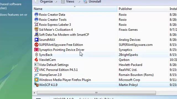Sort by the Publisher column header

tap(142, 9)
